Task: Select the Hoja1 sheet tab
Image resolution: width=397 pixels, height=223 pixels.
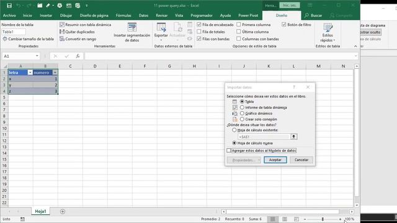Action: click(x=40, y=211)
